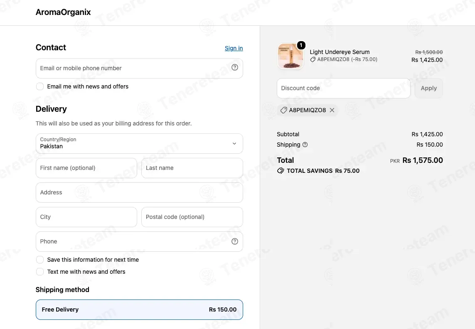Tick Text me with news and offers
475x329 pixels.
click(x=39, y=272)
